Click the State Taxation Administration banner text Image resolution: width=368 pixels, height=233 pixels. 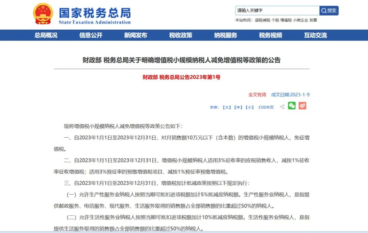pos(94,14)
